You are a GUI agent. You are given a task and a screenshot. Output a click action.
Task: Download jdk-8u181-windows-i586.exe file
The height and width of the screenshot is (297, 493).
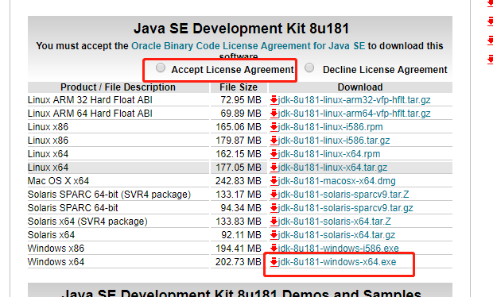click(338, 249)
